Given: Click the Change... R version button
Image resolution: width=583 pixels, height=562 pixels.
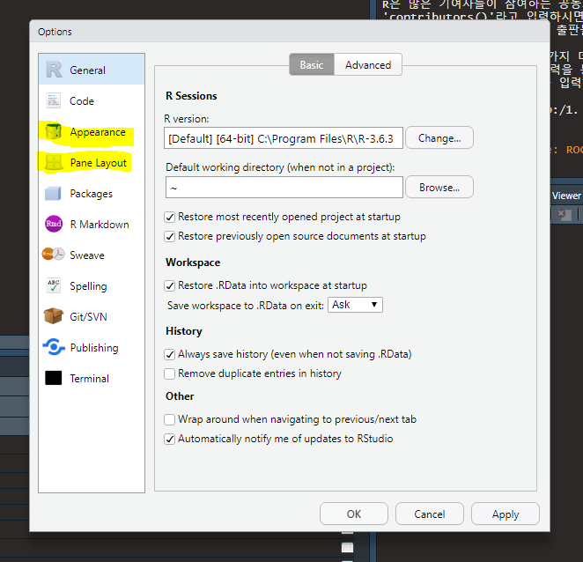Looking at the screenshot, I should click(x=439, y=138).
